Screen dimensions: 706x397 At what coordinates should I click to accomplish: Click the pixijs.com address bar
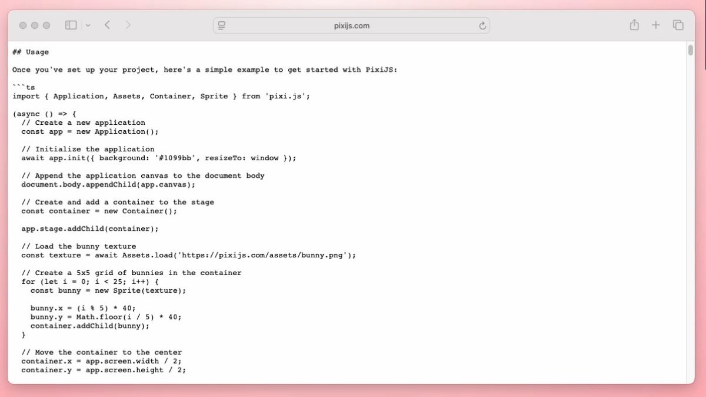351,25
